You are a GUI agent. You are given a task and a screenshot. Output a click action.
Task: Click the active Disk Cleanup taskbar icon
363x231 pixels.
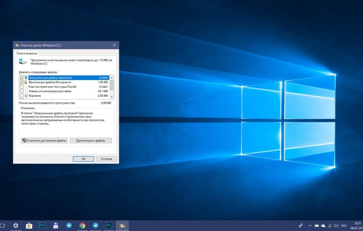point(122,225)
